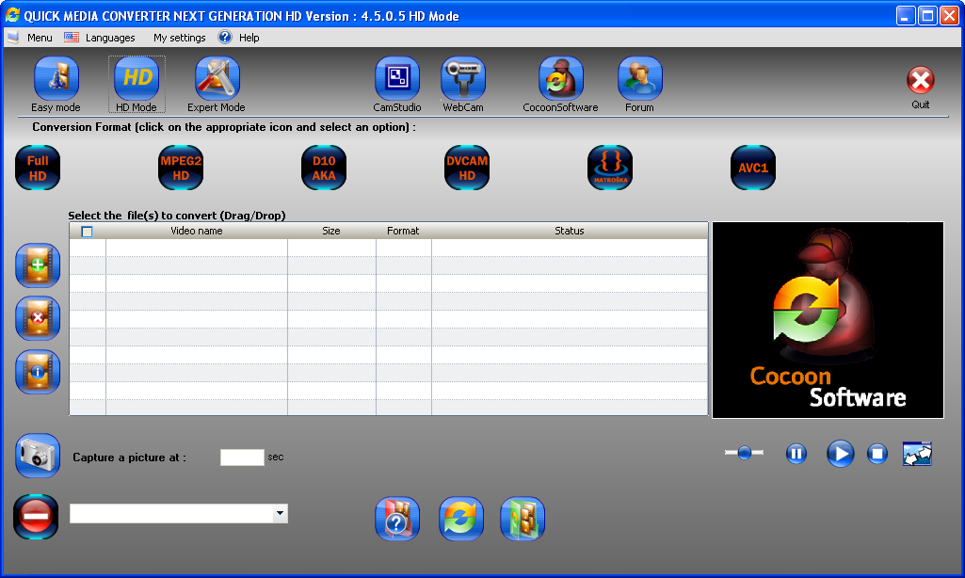Choose Full HD conversion format
Screen dimensions: 965x578
(38, 168)
